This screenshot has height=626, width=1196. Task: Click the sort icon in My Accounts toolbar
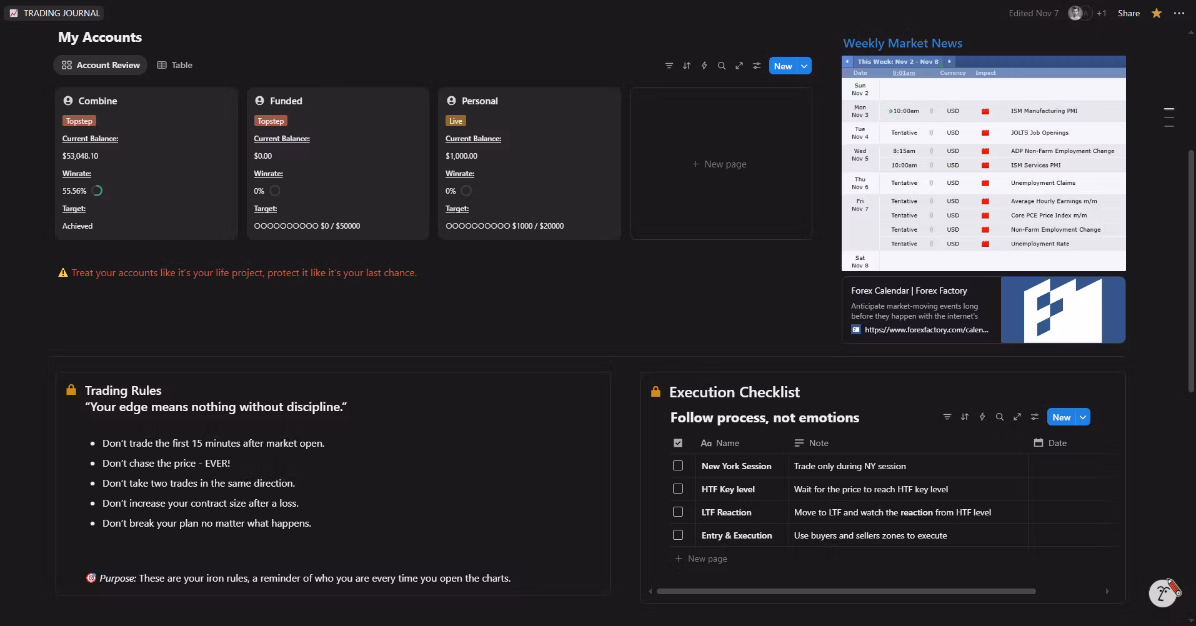(x=687, y=66)
